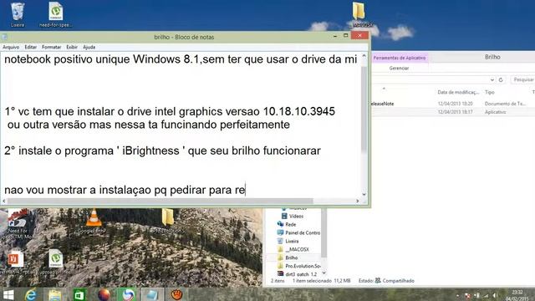Open the orange traffic cone desktop icon
The width and height of the screenshot is (535, 301).
point(93,221)
